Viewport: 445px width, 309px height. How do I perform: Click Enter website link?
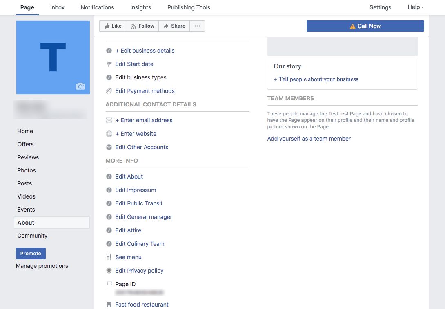coord(136,134)
